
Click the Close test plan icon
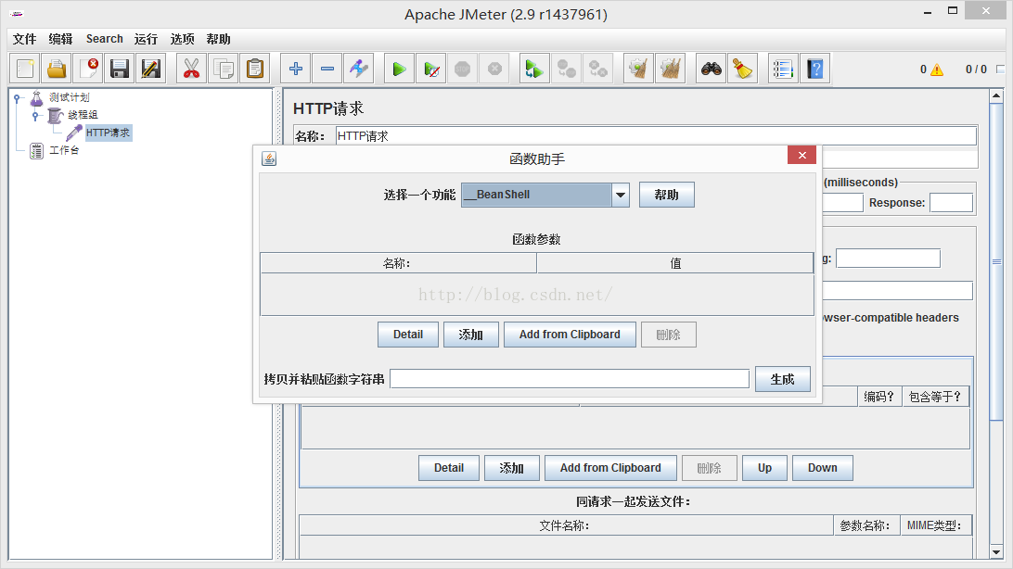coord(88,69)
